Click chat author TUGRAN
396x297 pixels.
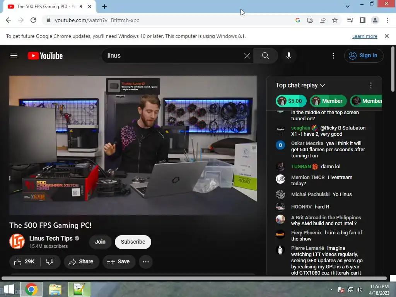[301, 166]
